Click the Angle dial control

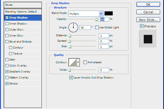[73, 28]
